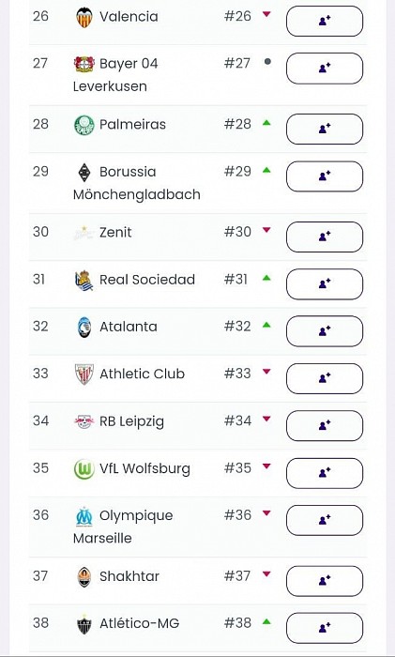Click the grey dot beside #27
Screen dimensions: 395x657
(x=267, y=62)
